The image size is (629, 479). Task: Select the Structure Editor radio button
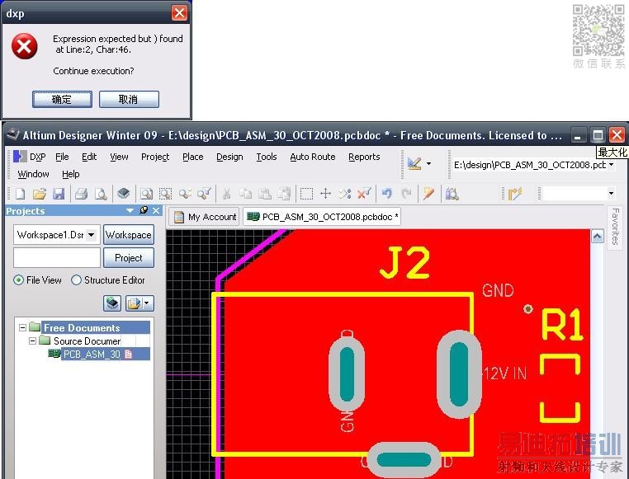[x=76, y=280]
